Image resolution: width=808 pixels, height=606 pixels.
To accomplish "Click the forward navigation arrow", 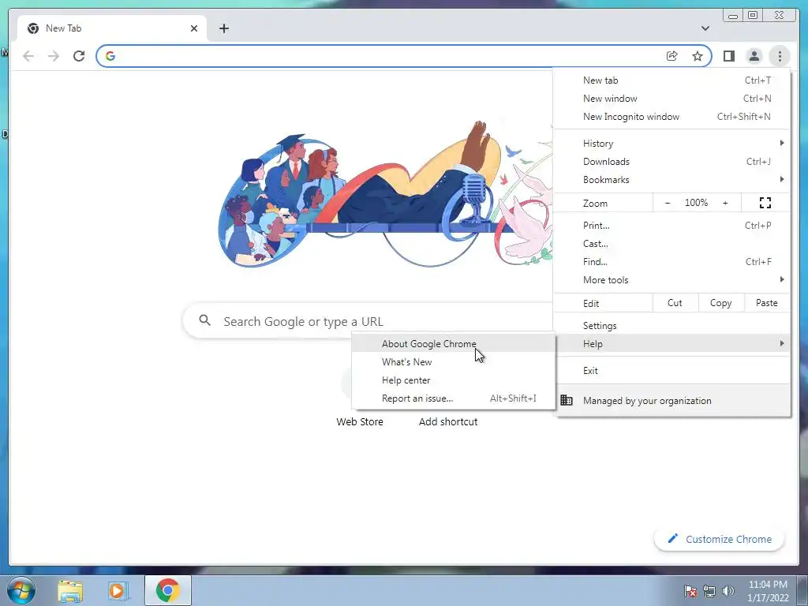I will tap(54, 56).
